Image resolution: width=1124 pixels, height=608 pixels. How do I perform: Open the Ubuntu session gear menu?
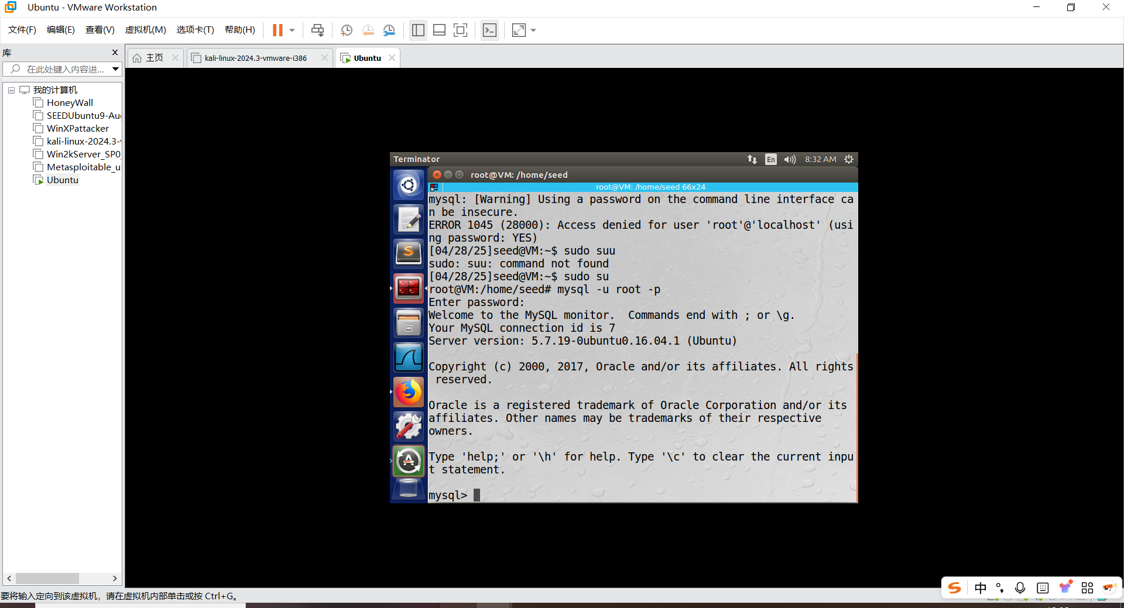pos(849,159)
